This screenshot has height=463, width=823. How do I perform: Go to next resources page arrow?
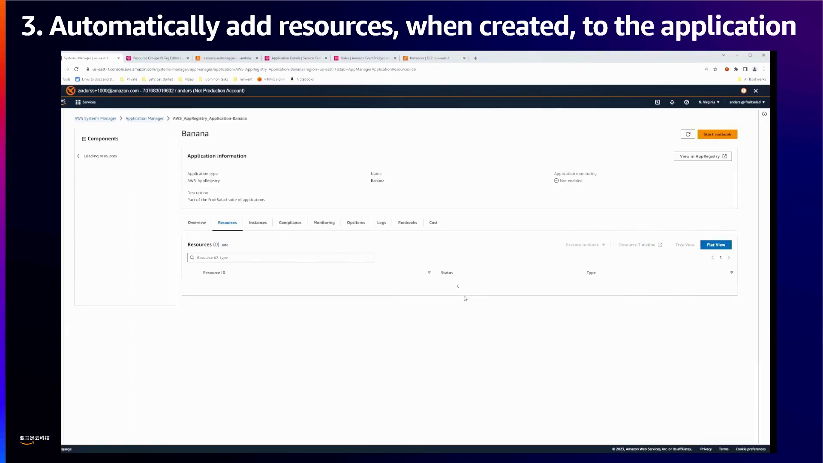coord(729,258)
